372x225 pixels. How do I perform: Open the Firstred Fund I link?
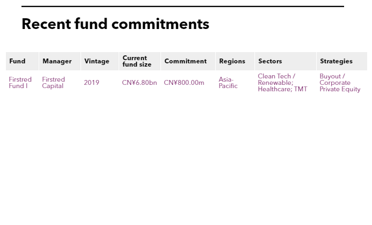click(20, 83)
